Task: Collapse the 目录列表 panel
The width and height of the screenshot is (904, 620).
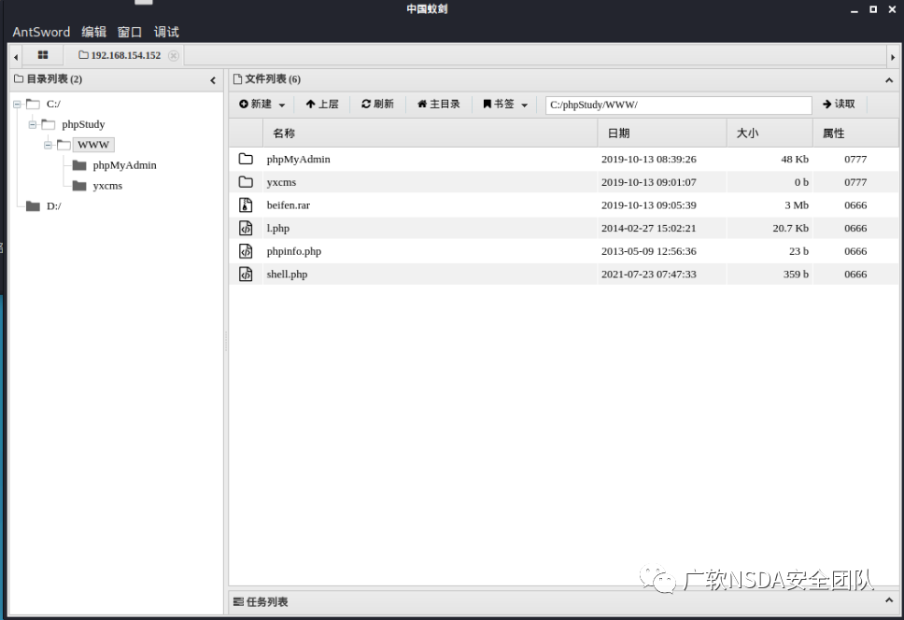Action: [213, 80]
